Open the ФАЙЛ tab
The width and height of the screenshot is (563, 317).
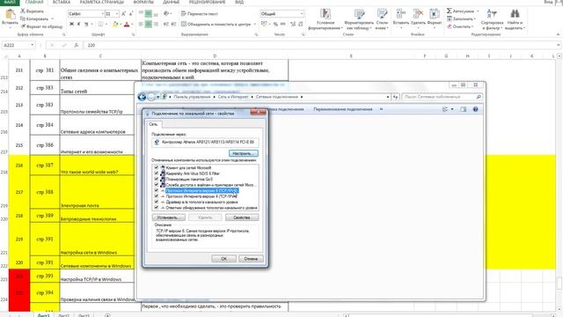(10, 2)
